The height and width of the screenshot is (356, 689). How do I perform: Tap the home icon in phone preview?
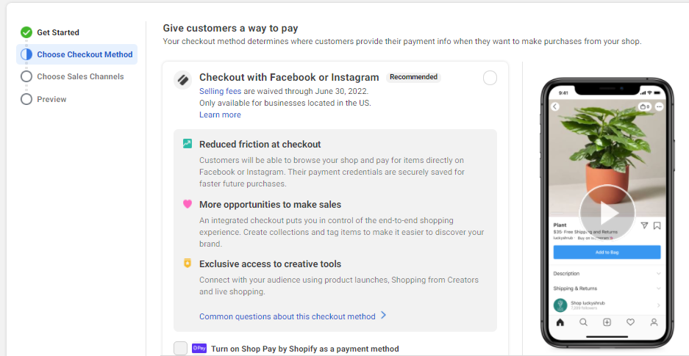[560, 322]
